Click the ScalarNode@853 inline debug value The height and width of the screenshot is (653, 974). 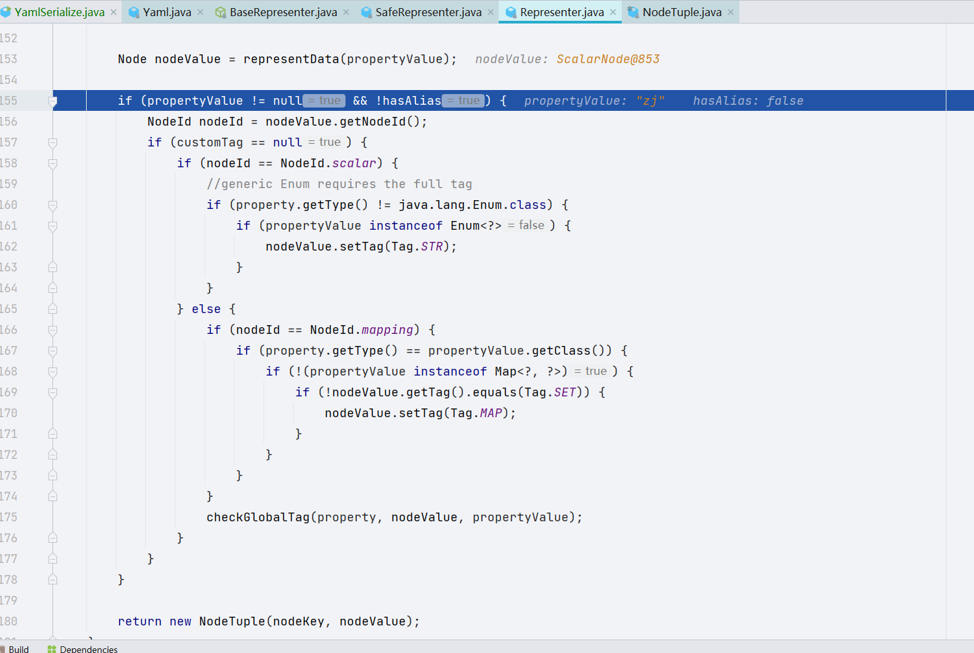pyautogui.click(x=608, y=59)
